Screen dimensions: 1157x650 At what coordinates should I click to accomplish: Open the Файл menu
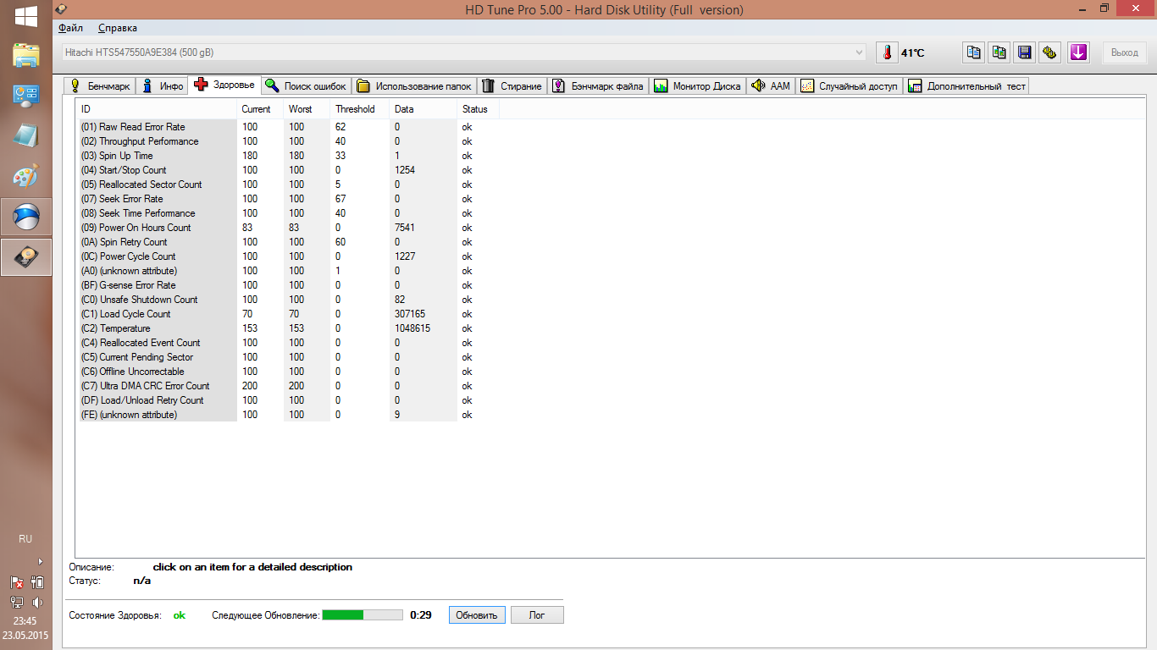click(x=71, y=28)
